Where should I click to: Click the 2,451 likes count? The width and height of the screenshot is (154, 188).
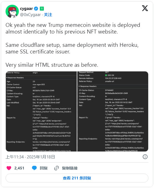click(19, 168)
